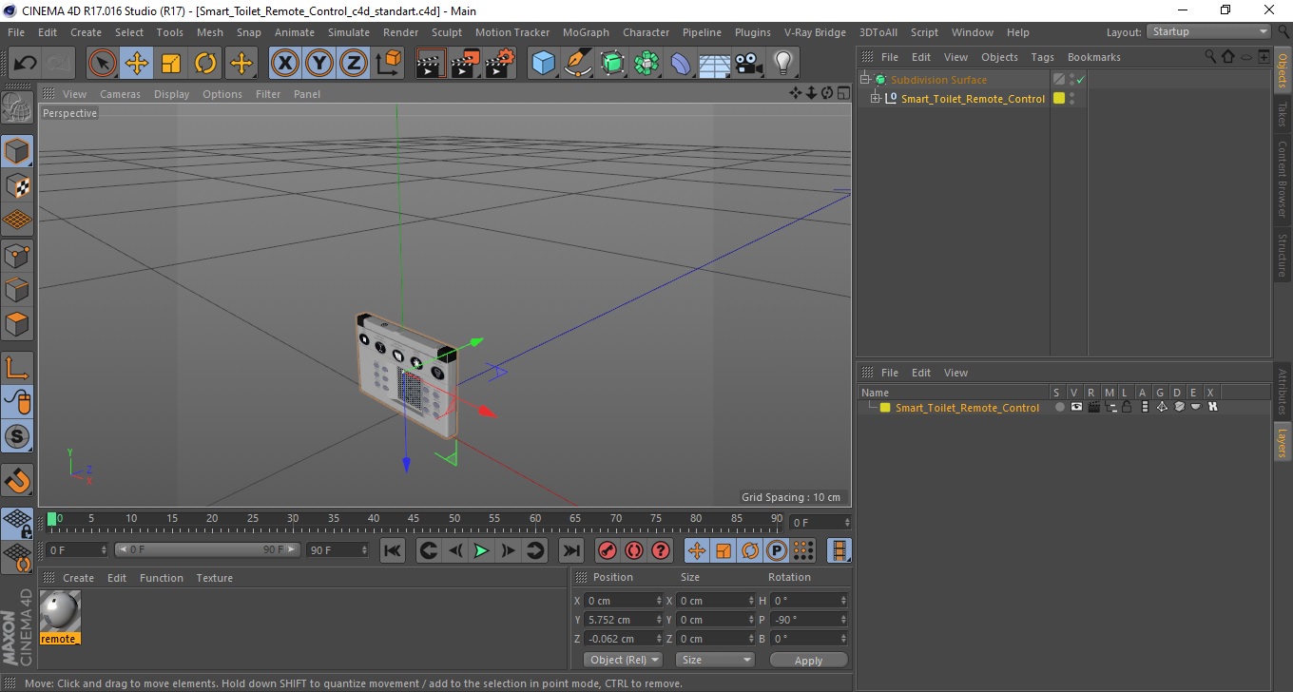Image resolution: width=1293 pixels, height=692 pixels.
Task: Toggle Enable Snap magnet icon
Action: point(17,480)
